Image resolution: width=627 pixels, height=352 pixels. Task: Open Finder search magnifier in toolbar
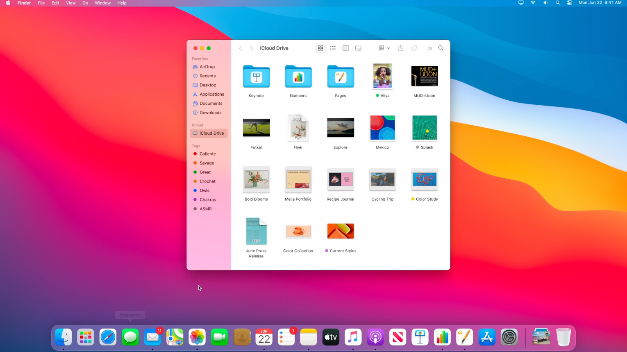[441, 48]
